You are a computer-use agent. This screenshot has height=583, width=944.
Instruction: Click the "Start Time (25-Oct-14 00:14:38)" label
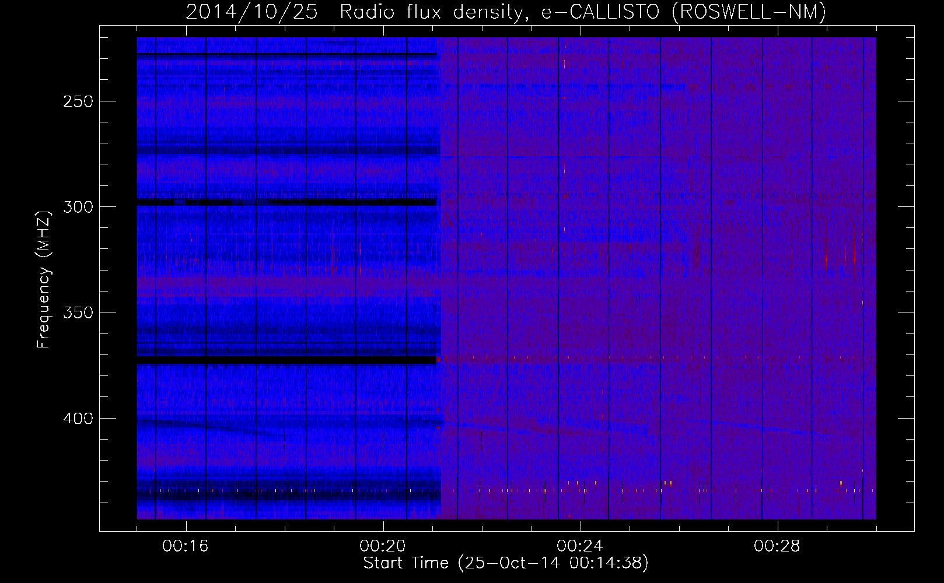506,563
